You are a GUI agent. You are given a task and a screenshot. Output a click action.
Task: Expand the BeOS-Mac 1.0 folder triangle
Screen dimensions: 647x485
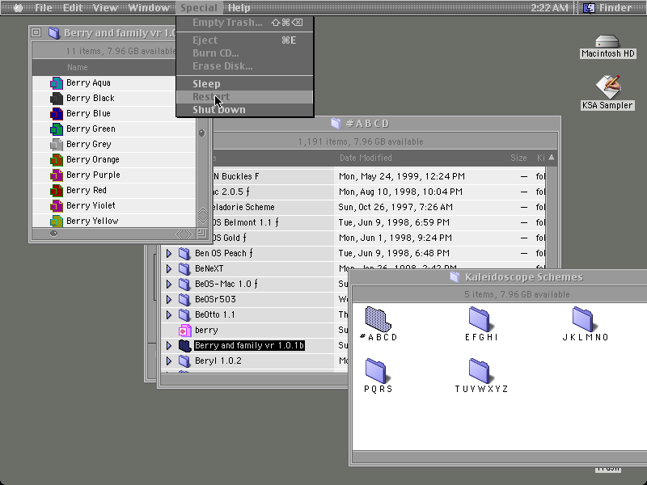click(169, 285)
